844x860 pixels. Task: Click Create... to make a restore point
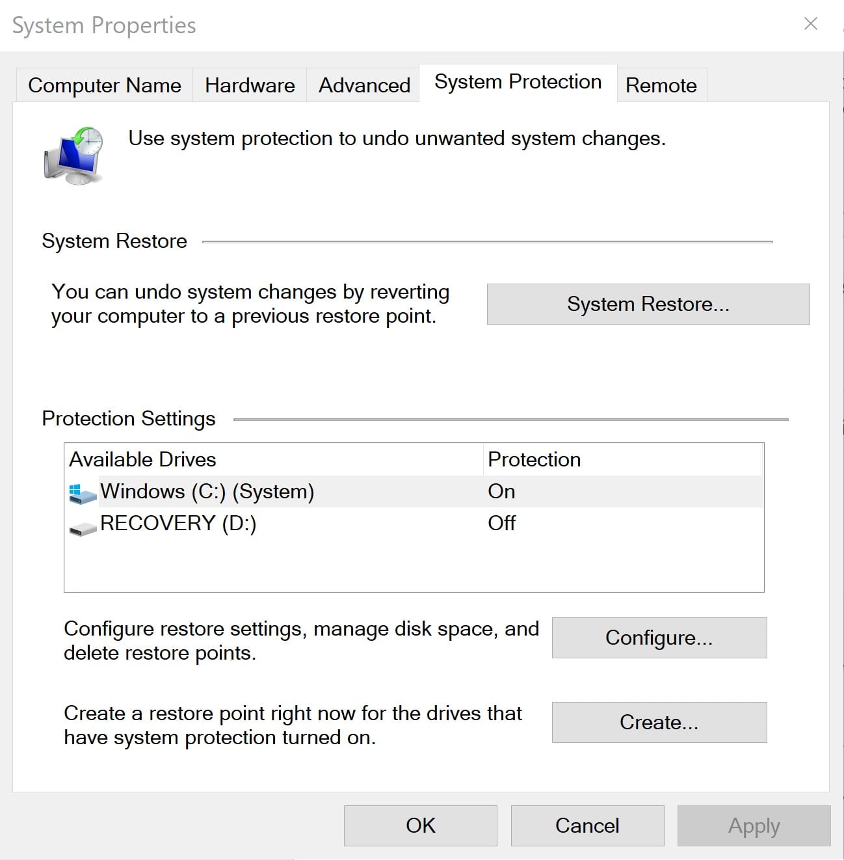pyautogui.click(x=659, y=722)
